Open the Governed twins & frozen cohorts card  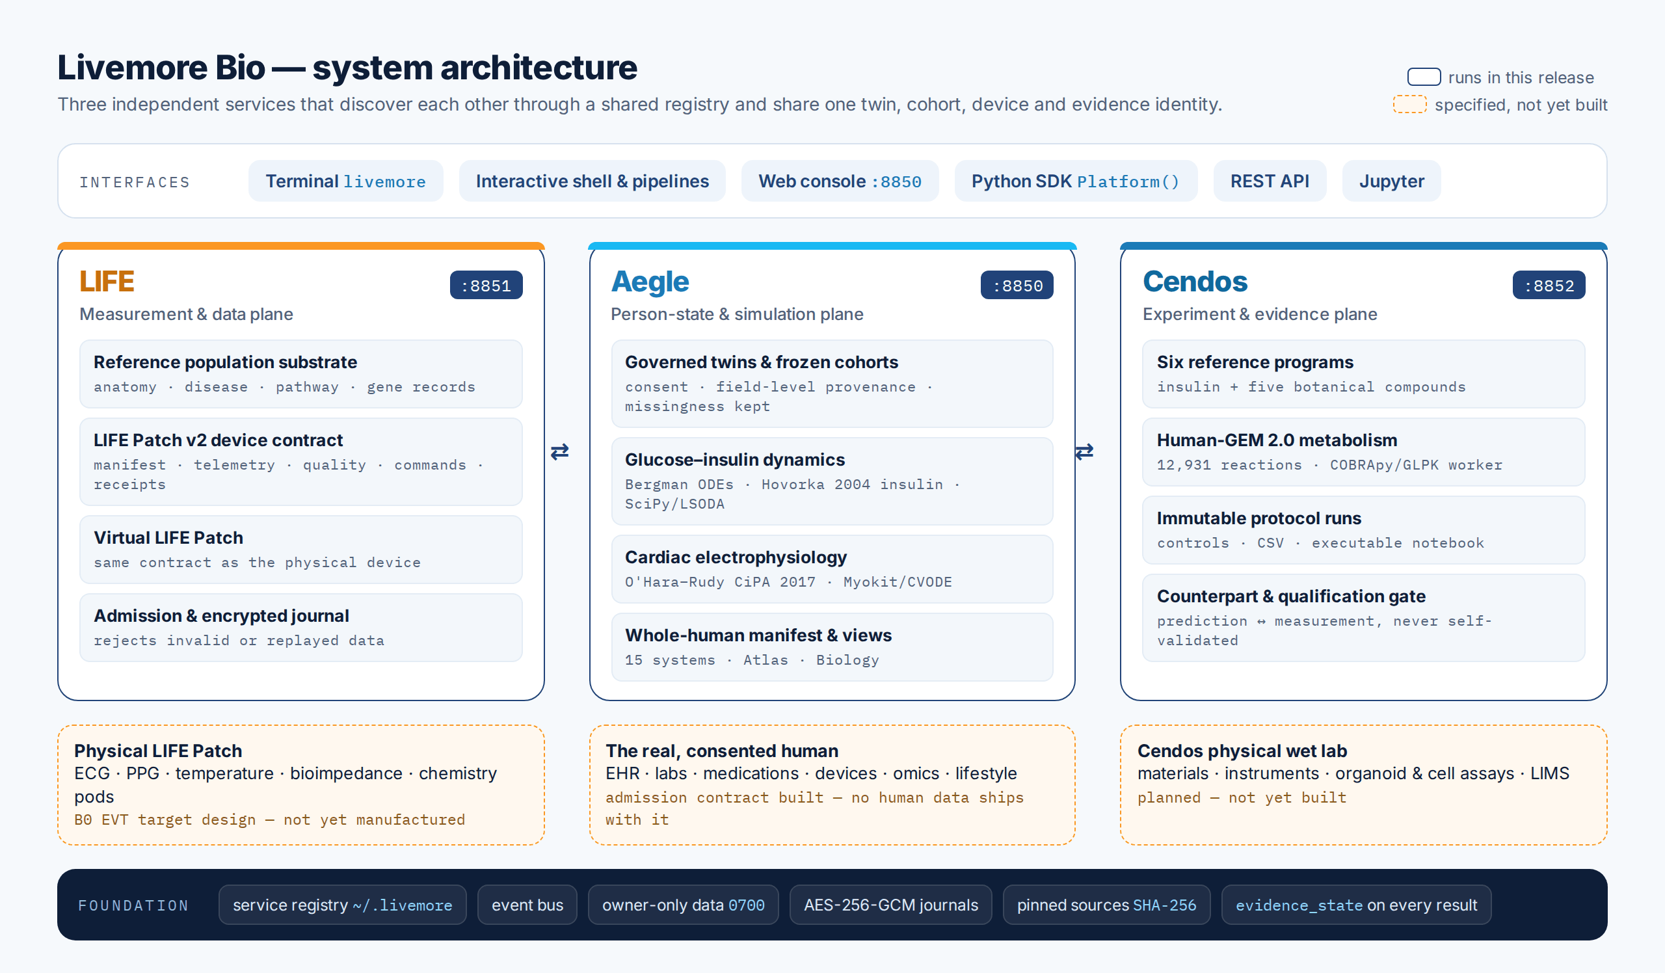coord(832,384)
